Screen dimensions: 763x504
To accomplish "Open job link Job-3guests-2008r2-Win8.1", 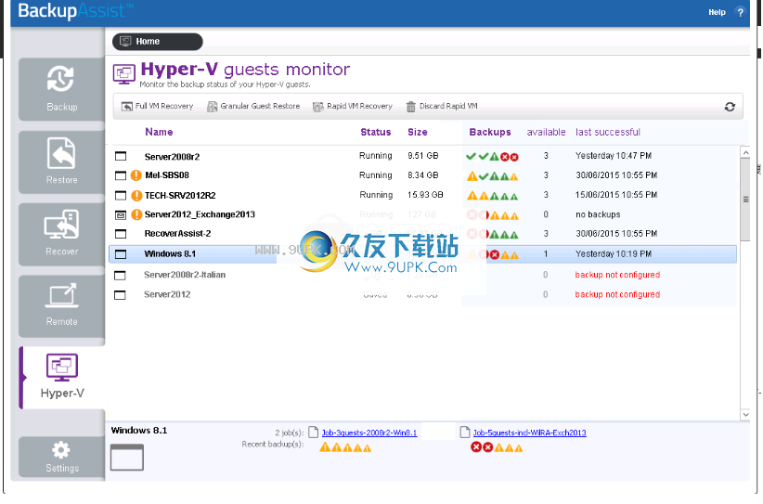I will (x=369, y=433).
